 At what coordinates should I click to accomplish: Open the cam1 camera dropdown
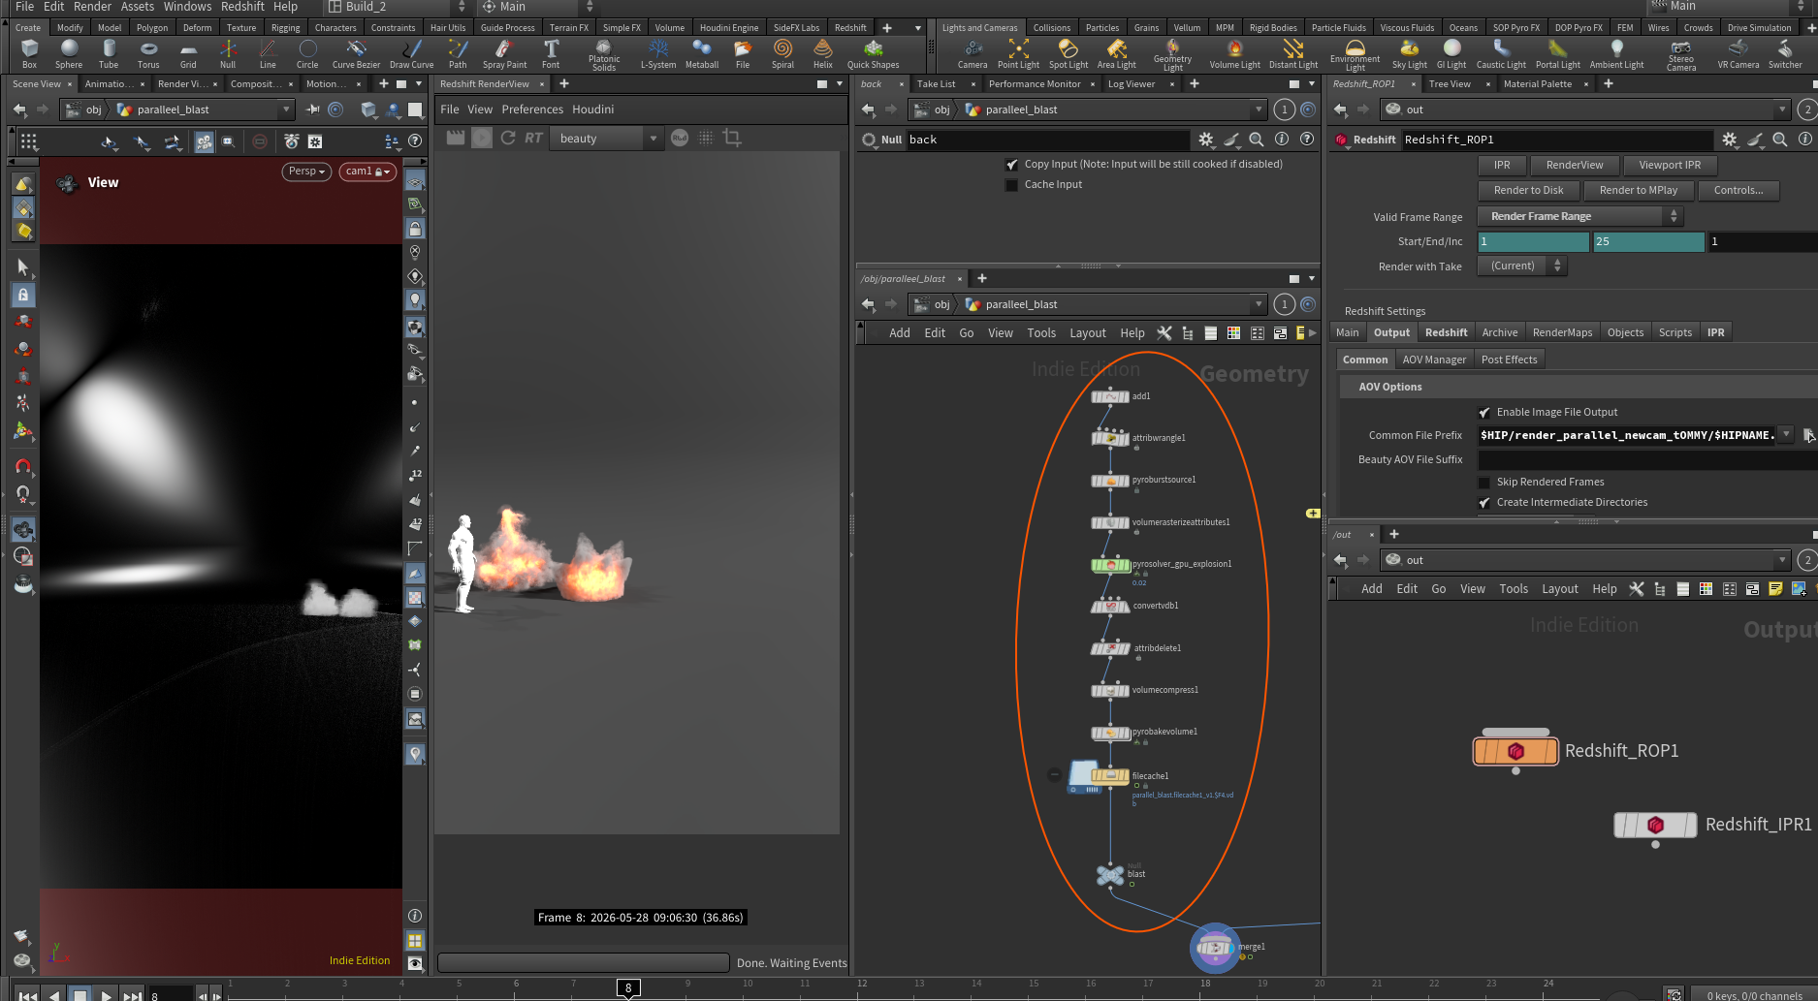(367, 172)
